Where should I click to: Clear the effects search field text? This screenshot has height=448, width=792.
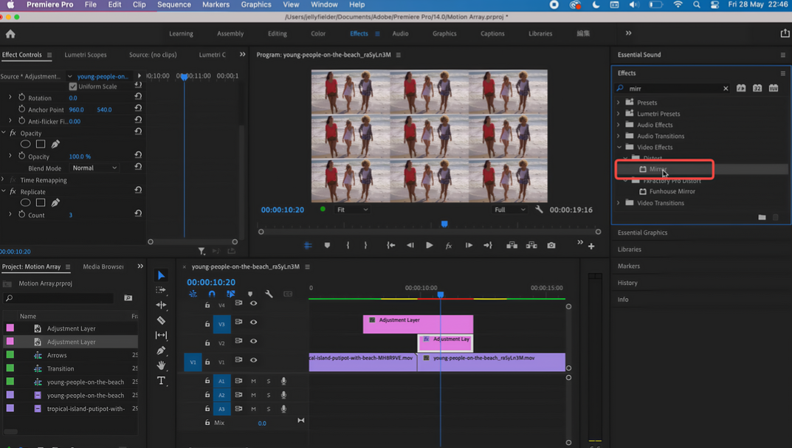[x=726, y=89]
